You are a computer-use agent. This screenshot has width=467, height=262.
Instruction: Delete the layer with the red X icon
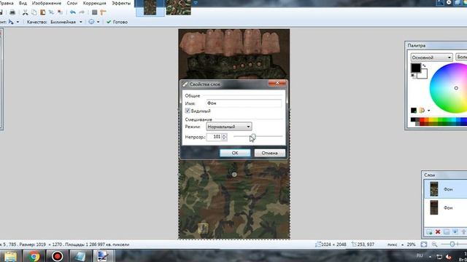tap(438, 231)
